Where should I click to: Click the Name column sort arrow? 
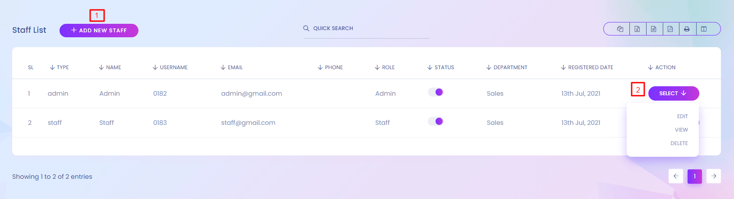tap(101, 67)
